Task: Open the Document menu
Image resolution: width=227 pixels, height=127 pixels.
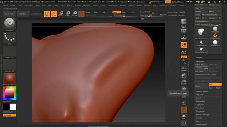Action: [28, 5]
